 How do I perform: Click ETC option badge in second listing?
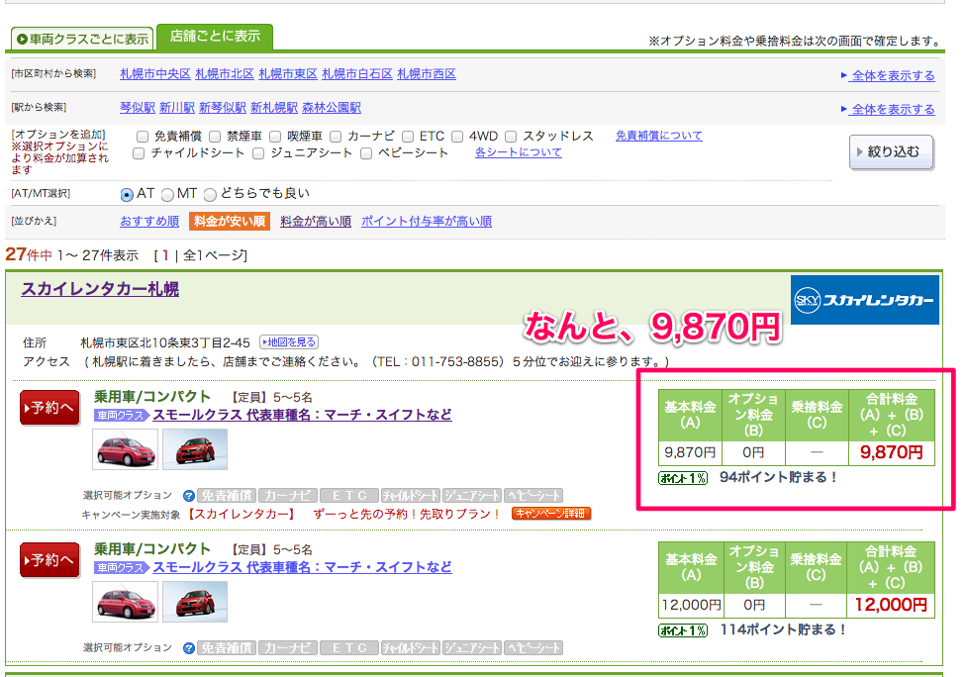pos(349,647)
